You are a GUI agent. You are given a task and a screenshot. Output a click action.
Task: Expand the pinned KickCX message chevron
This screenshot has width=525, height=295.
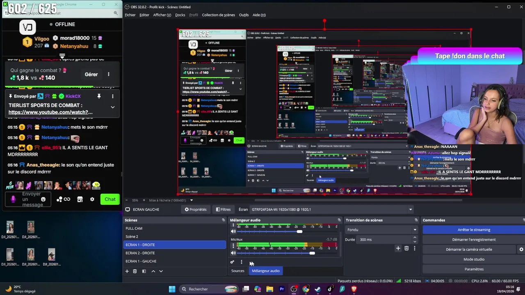(x=113, y=107)
